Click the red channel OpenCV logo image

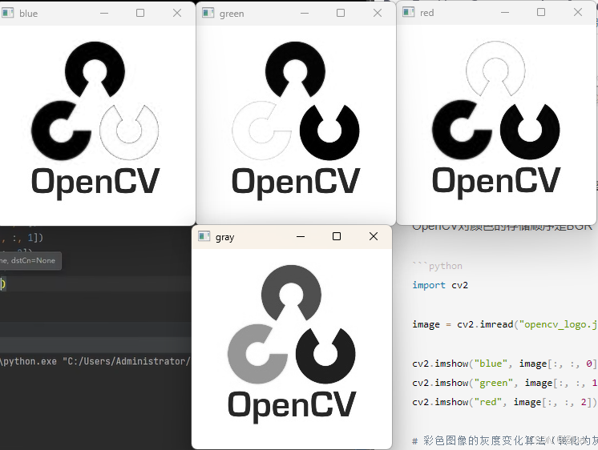tap(495, 119)
